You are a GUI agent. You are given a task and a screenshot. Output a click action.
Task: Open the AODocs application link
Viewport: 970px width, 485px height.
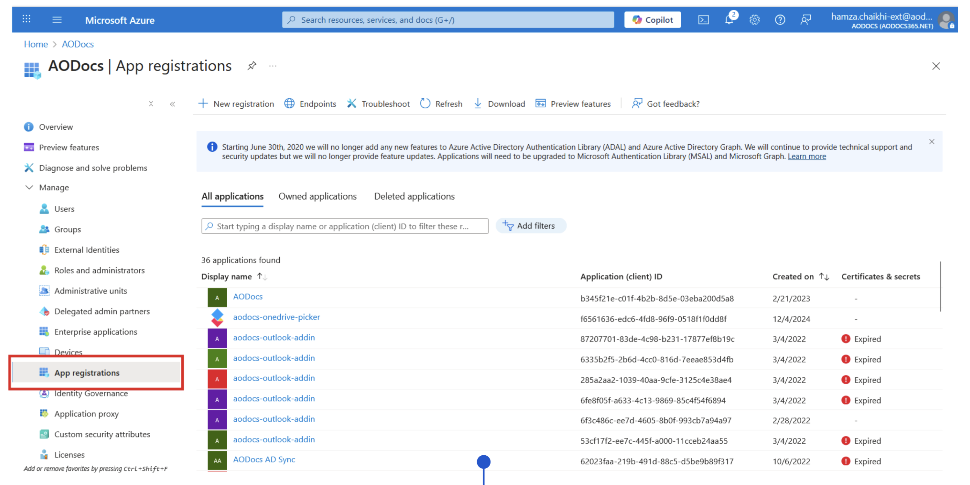pyautogui.click(x=248, y=297)
